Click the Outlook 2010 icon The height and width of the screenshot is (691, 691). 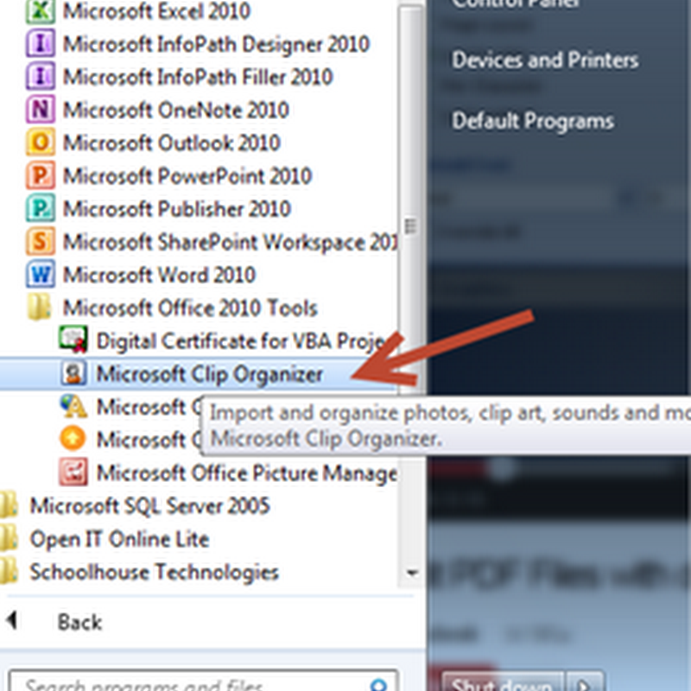[x=40, y=142]
